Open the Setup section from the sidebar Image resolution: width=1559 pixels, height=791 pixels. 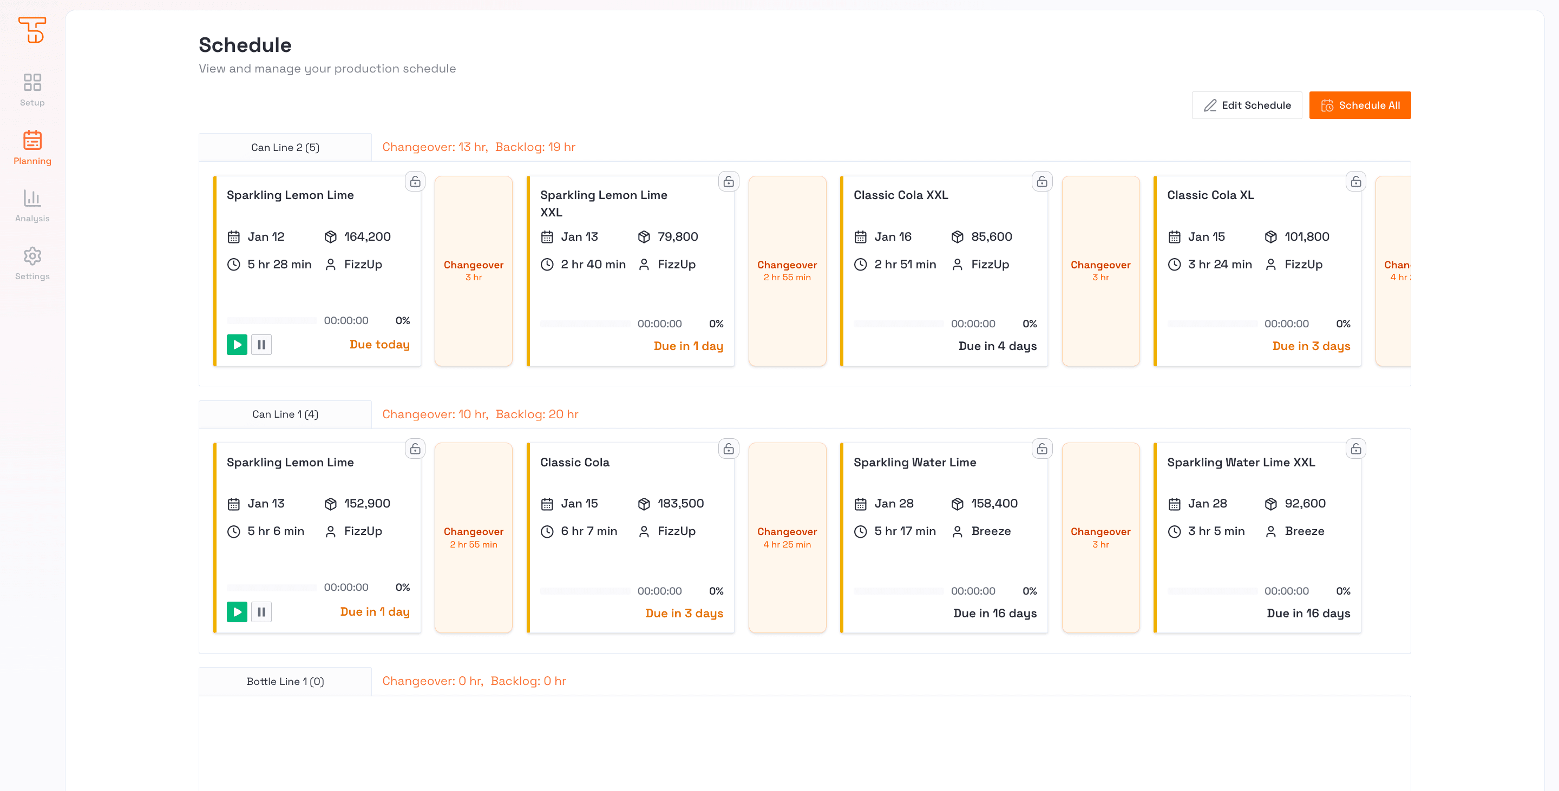[31, 89]
